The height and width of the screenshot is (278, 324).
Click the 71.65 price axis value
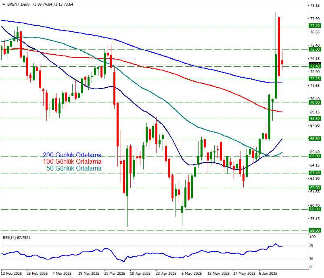click(x=315, y=85)
